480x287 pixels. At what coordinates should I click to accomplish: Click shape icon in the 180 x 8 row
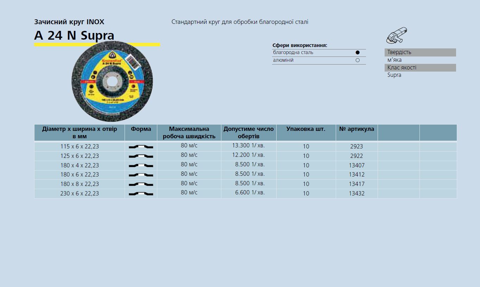click(x=141, y=184)
